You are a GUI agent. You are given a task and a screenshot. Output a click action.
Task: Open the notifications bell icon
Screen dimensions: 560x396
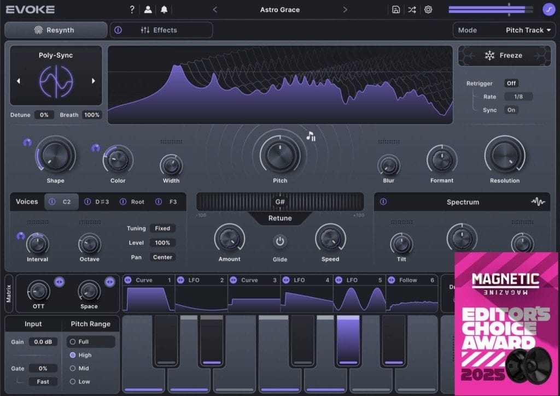pos(164,9)
